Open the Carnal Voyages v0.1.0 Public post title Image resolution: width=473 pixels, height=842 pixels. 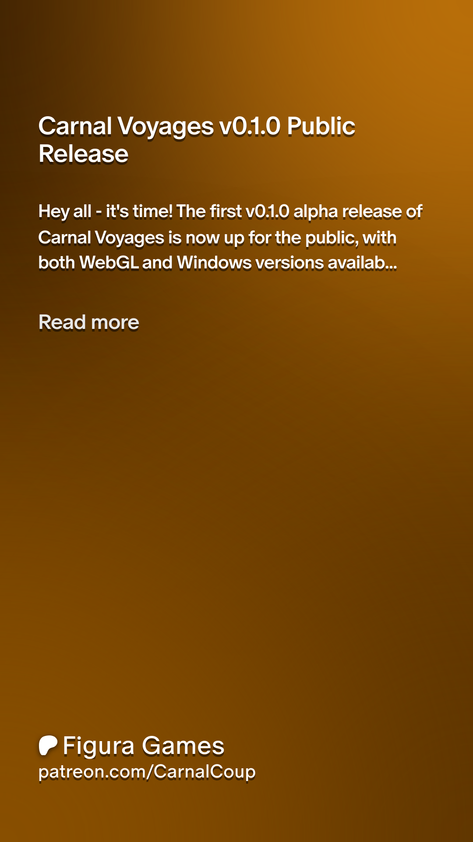[x=197, y=126]
